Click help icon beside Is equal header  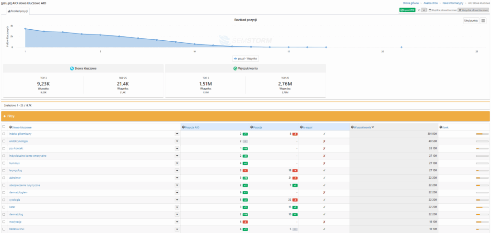point(302,127)
